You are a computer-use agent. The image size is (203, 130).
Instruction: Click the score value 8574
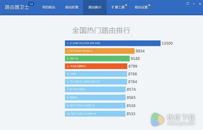(131, 89)
